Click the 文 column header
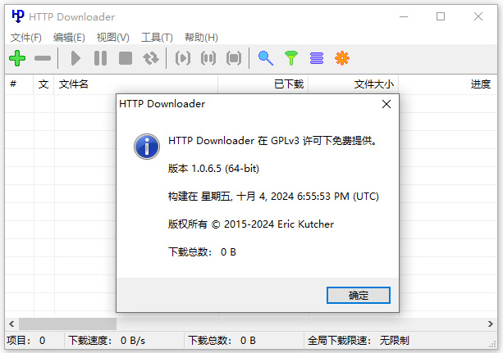This screenshot has height=353, width=503. pyautogui.click(x=43, y=84)
